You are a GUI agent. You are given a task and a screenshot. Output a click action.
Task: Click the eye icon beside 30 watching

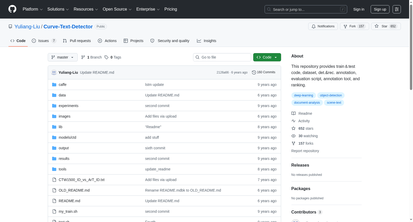coord(293,136)
